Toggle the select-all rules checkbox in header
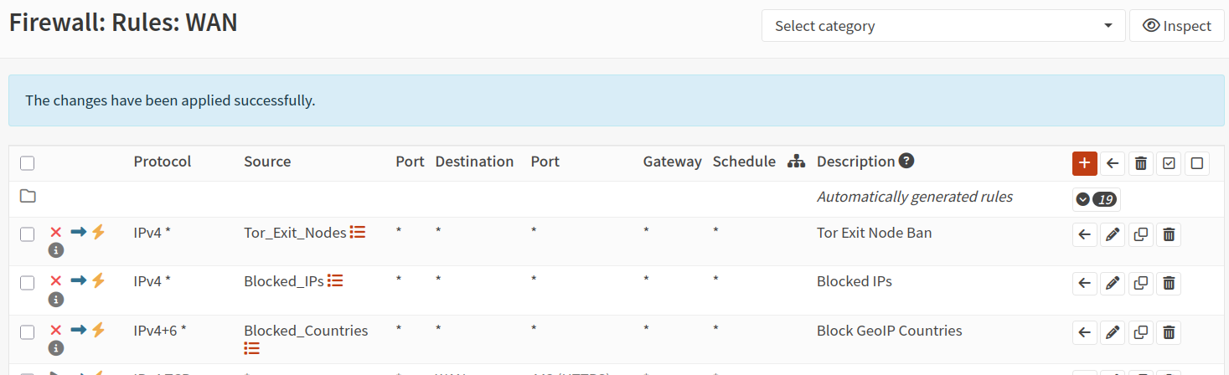 [x=28, y=162]
